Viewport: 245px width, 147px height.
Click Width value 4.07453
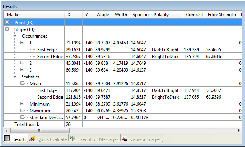click(x=121, y=43)
